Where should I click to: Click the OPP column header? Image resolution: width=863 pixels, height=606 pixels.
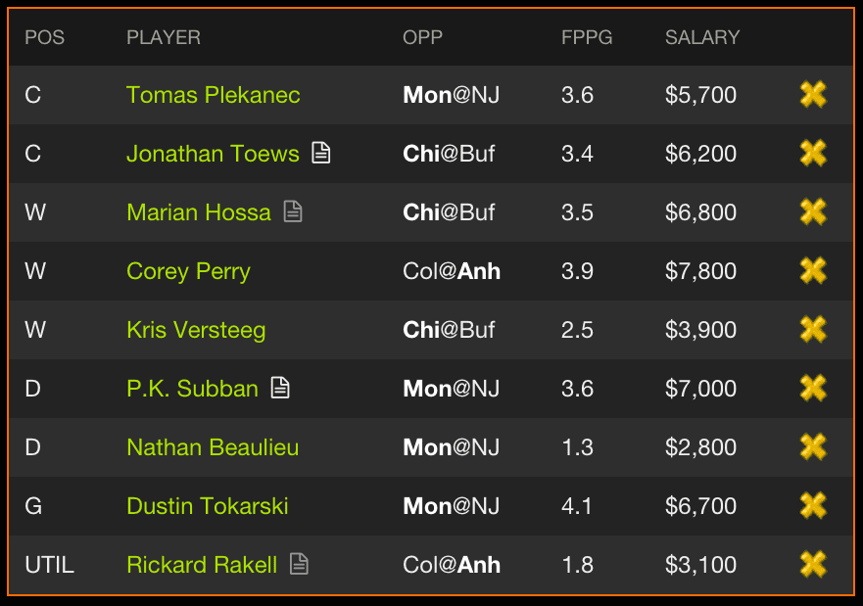tap(422, 38)
